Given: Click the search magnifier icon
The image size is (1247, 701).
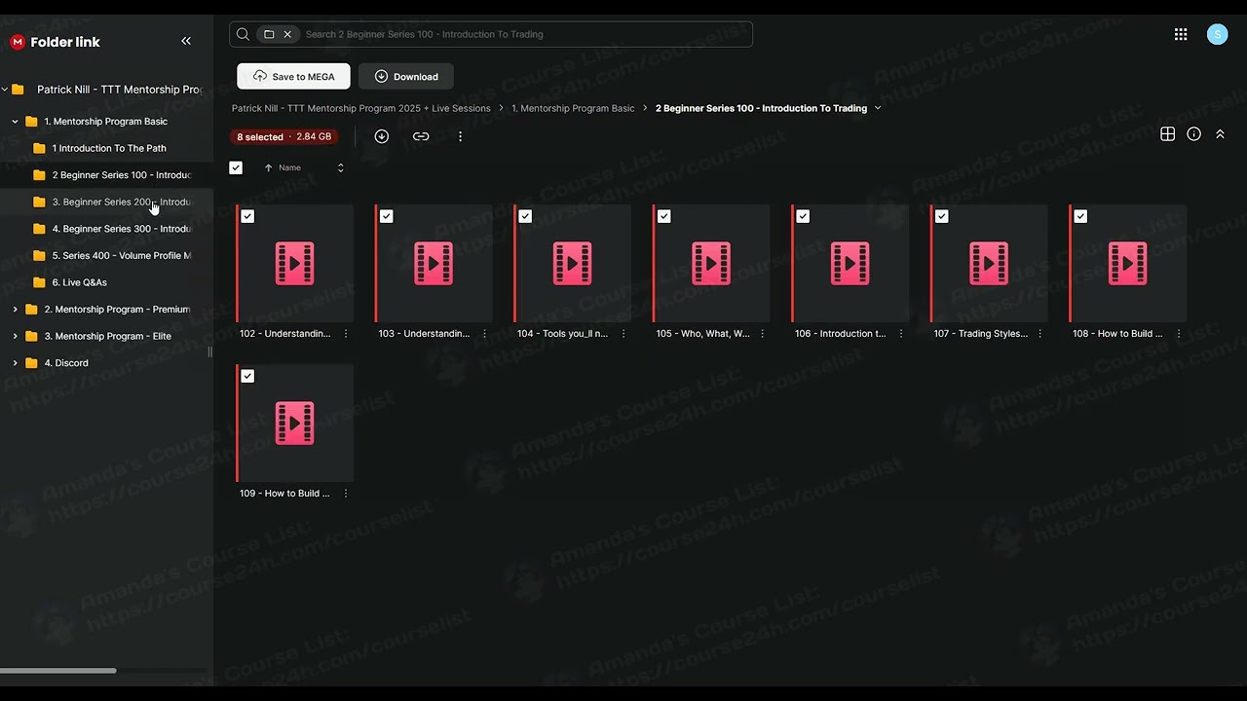Looking at the screenshot, I should pos(244,34).
